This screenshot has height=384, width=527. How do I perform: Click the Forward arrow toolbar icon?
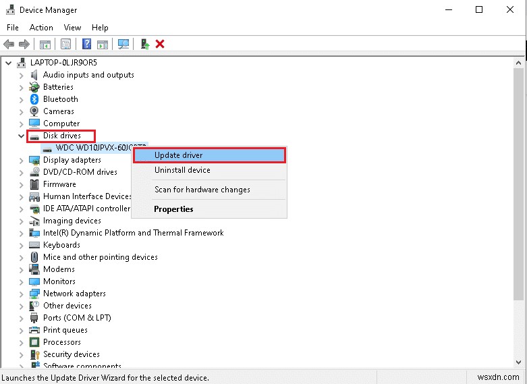24,44
